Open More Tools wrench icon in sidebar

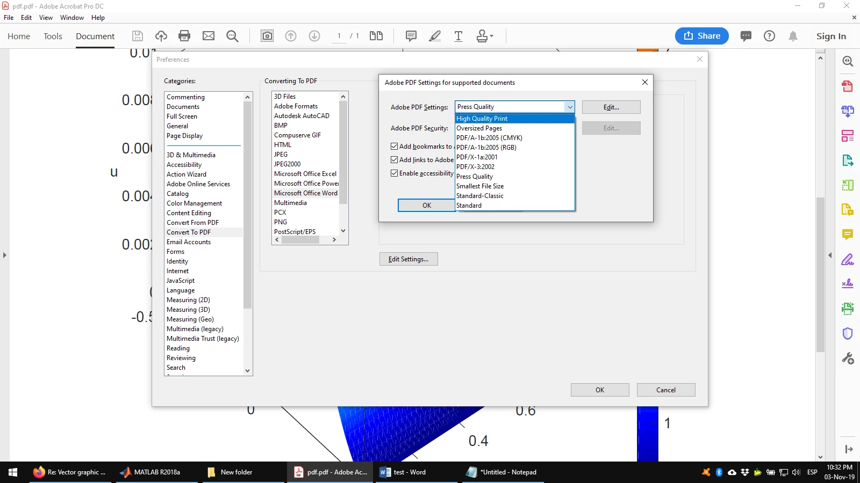coord(848,358)
